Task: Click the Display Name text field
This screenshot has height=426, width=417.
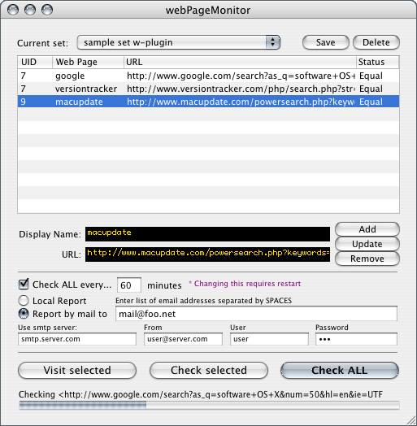Action: coord(207,234)
